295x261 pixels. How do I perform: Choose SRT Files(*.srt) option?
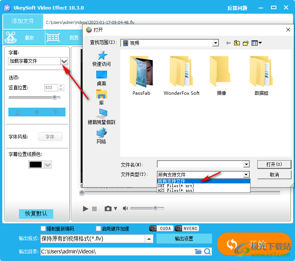[204, 186]
